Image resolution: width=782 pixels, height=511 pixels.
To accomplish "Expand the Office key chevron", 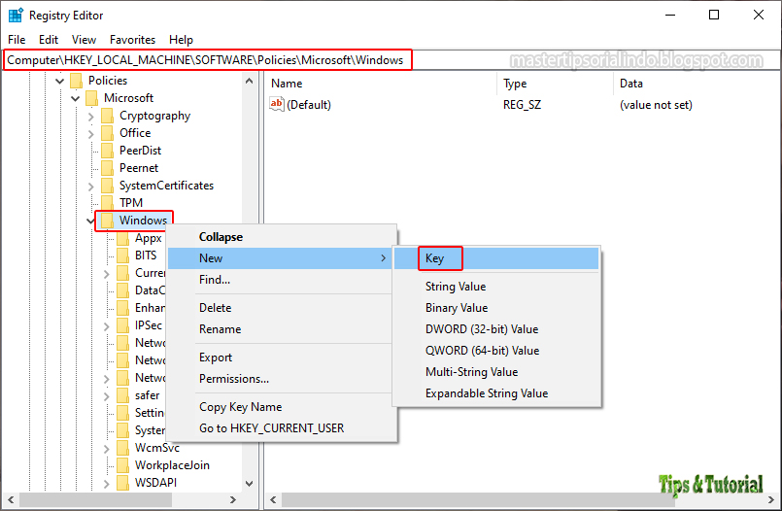I will click(x=90, y=134).
